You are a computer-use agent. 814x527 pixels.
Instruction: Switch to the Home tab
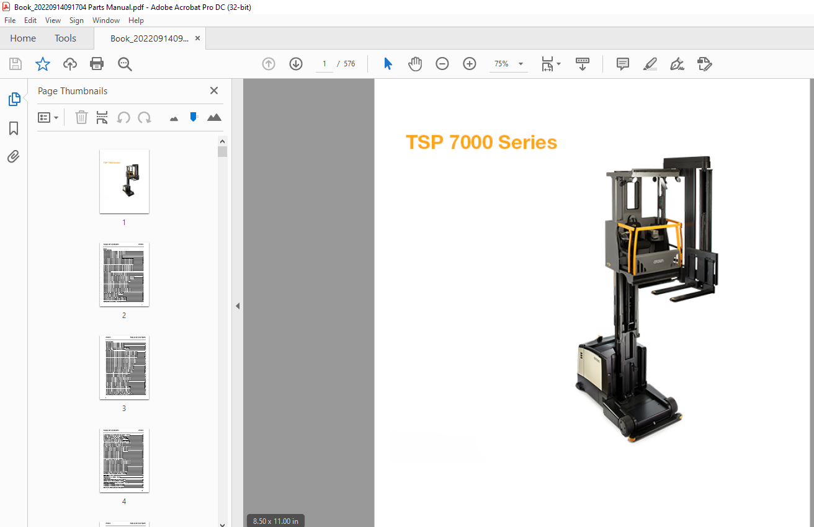click(23, 38)
